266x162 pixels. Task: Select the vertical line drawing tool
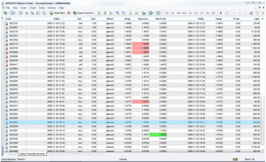pos(234,13)
